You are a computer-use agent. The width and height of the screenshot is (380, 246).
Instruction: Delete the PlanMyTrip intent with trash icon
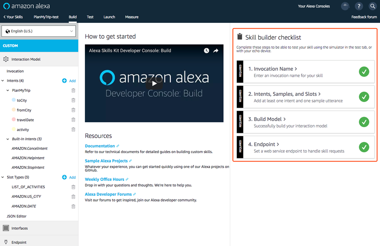pos(73,90)
